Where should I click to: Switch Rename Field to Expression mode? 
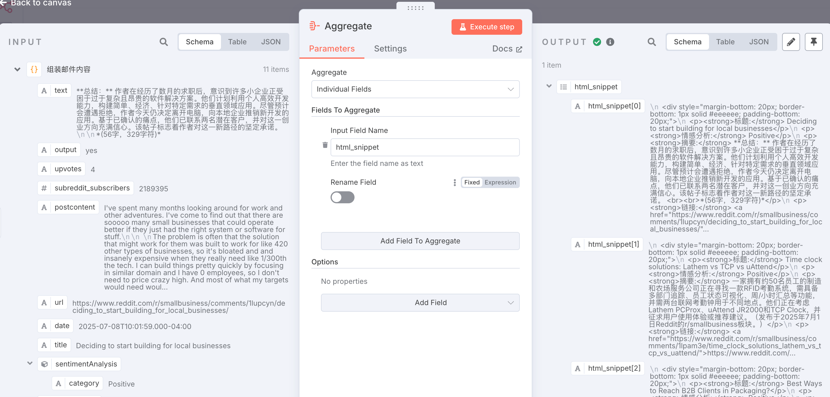[500, 182]
